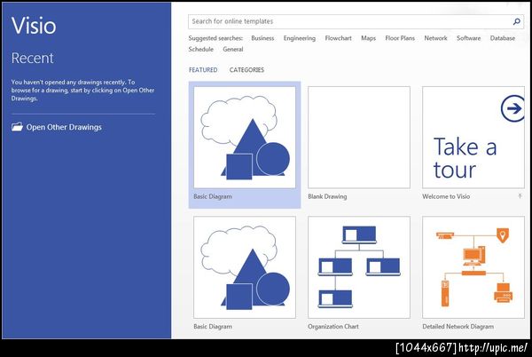Switch to the CATEGORIES tab
532x357 pixels.
coord(246,70)
